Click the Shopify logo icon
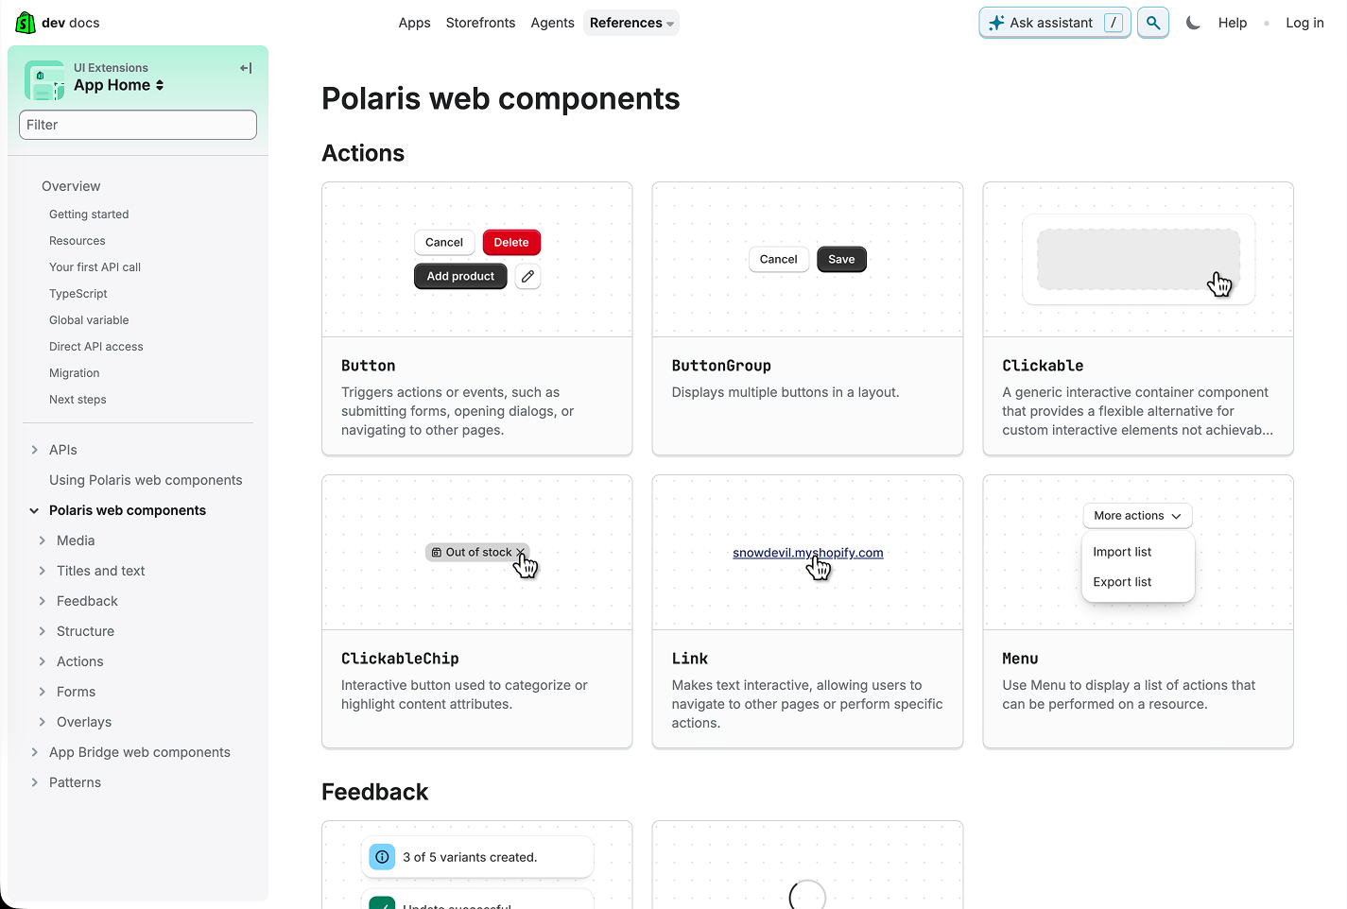Image resolution: width=1347 pixels, height=909 pixels. (25, 21)
